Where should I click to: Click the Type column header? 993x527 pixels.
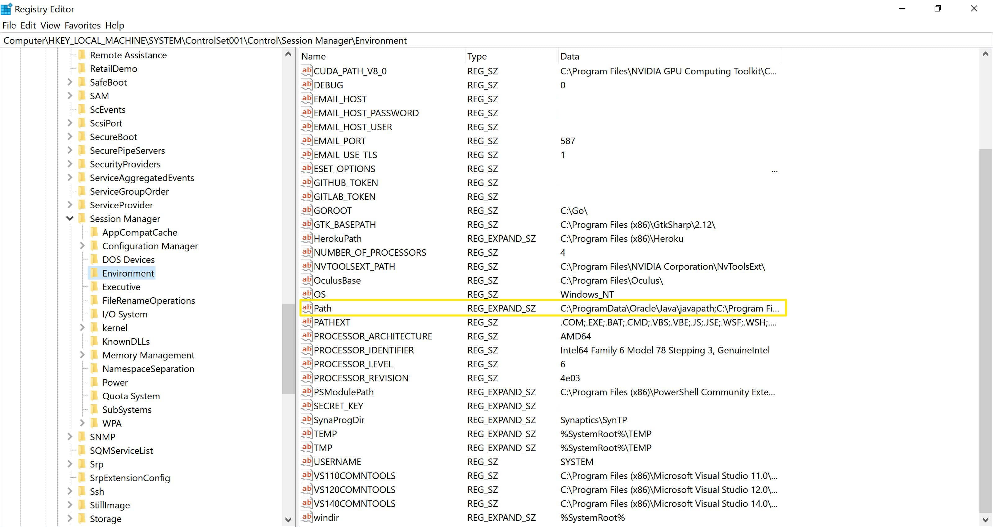point(477,56)
